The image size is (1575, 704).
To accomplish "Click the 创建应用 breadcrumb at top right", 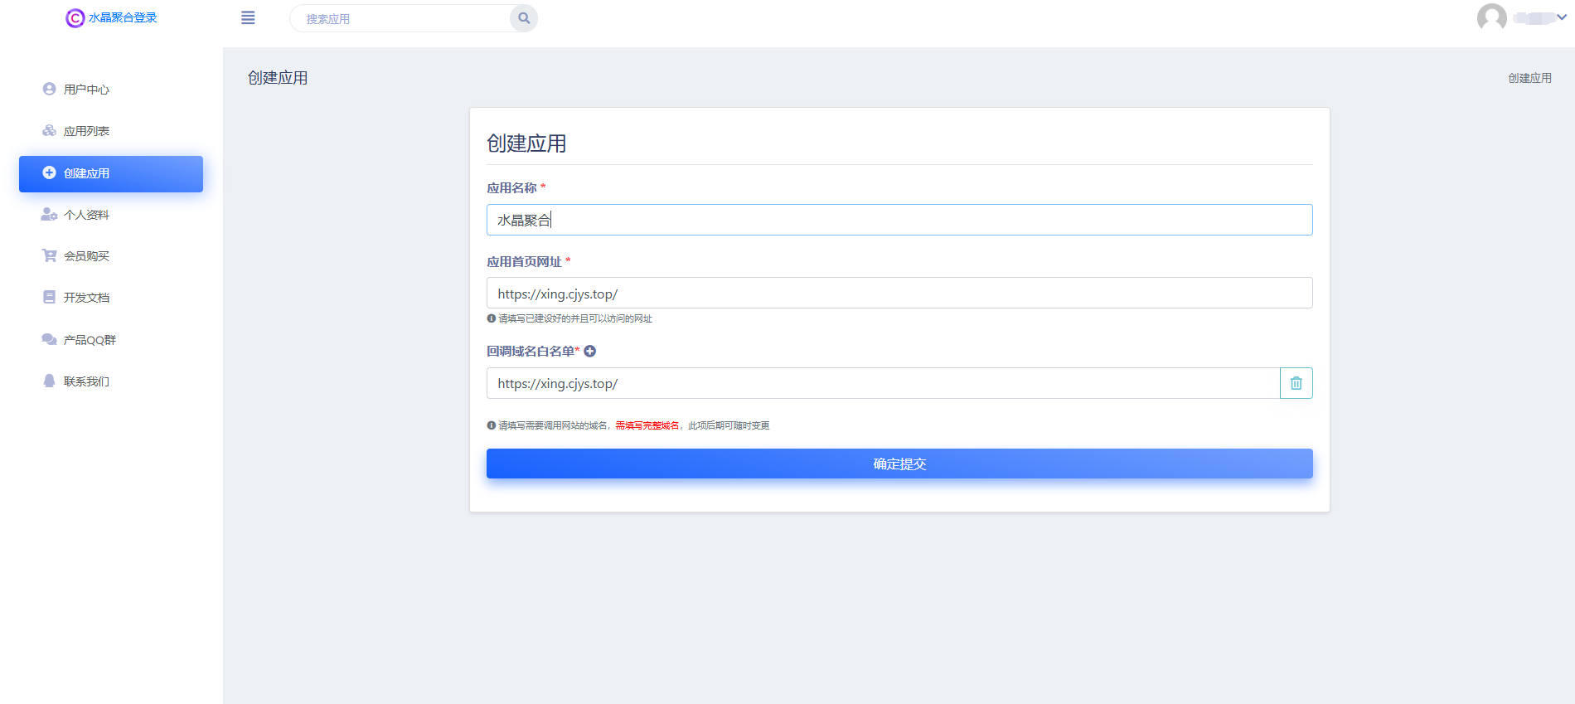I will [1529, 78].
